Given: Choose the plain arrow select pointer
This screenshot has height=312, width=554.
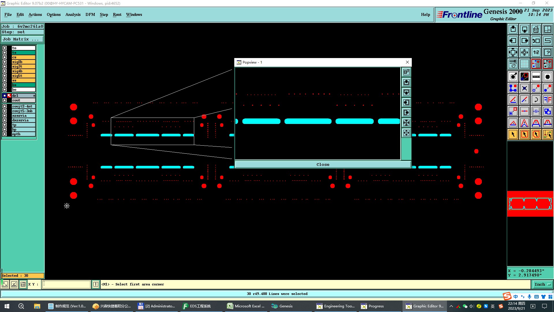Looking at the screenshot, I should tap(513, 134).
